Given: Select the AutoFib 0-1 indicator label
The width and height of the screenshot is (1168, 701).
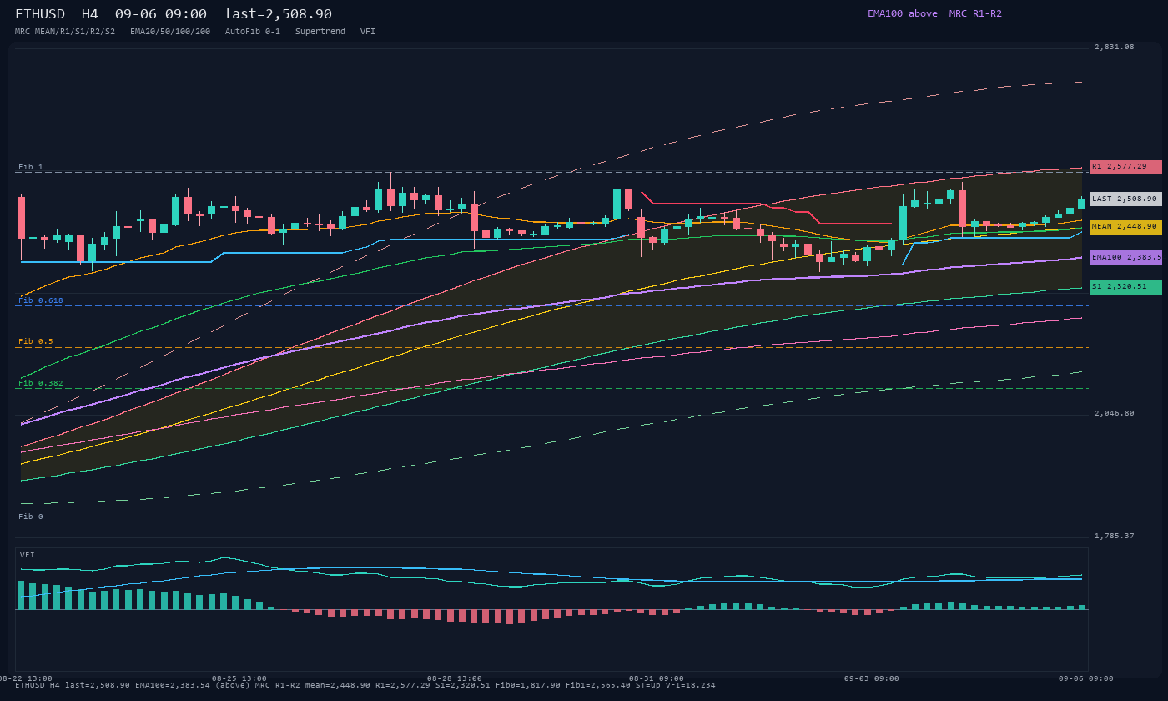Looking at the screenshot, I should click(x=253, y=31).
